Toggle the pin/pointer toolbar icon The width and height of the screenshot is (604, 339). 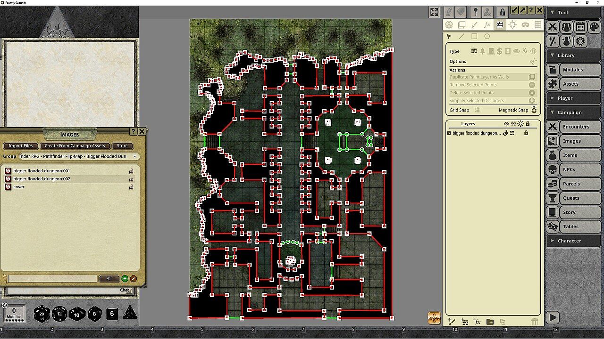click(x=476, y=12)
